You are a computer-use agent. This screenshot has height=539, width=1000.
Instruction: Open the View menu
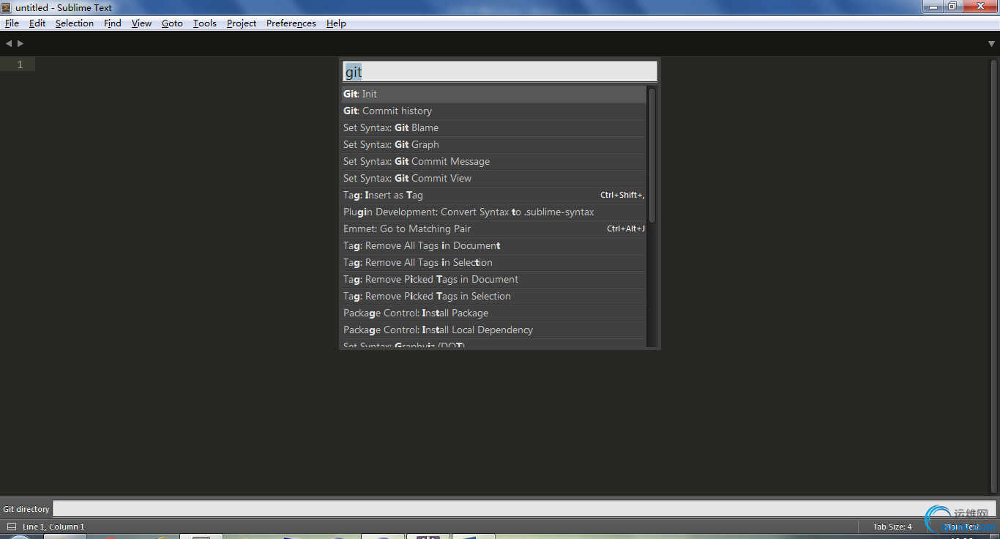[141, 23]
